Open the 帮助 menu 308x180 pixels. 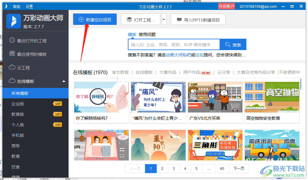click(17, 7)
